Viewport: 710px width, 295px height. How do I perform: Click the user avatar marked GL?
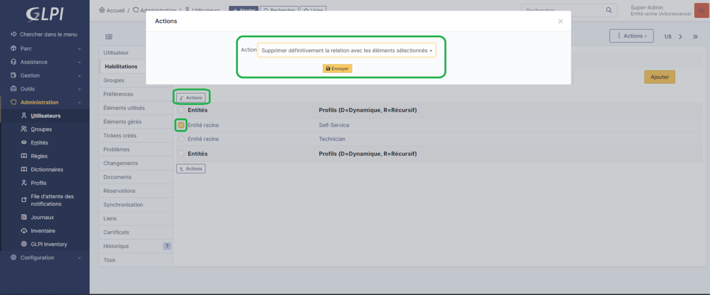point(701,10)
